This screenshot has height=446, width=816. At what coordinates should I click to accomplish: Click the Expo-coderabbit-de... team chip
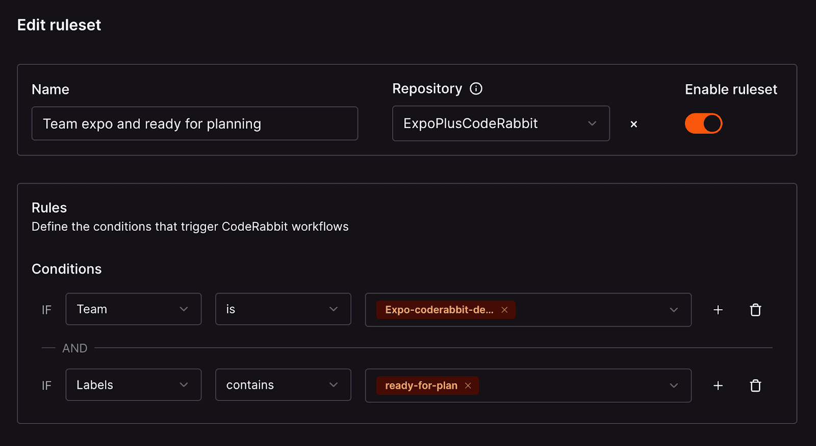pyautogui.click(x=439, y=310)
